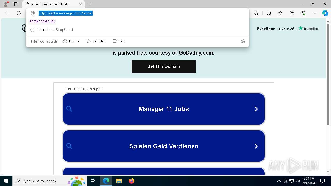Open the network tray icon
This screenshot has height=186, width=331.
coord(291,181)
